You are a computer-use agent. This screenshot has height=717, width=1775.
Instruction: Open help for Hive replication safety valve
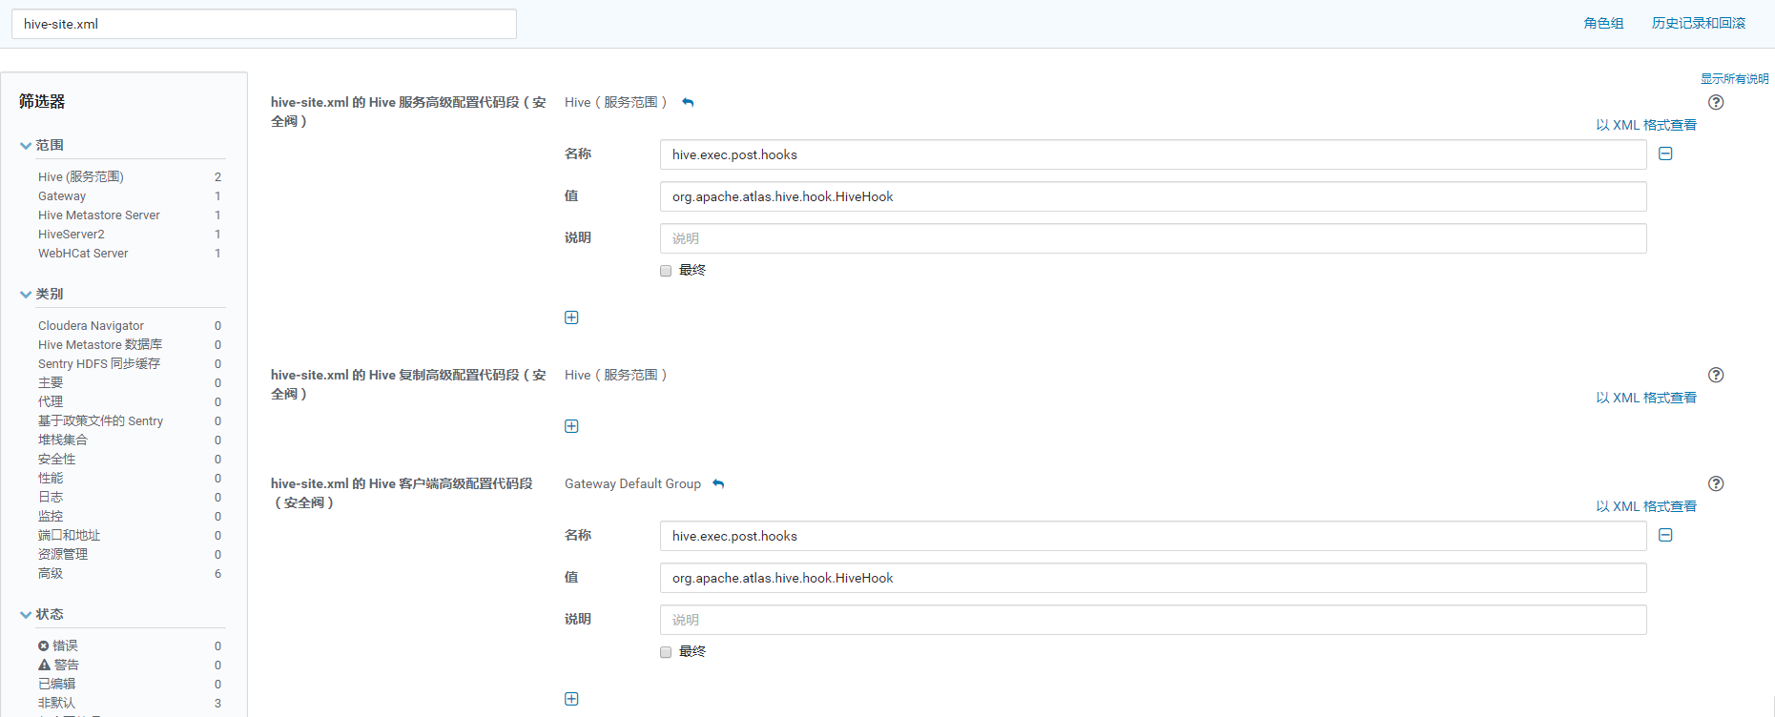pyautogui.click(x=1716, y=375)
